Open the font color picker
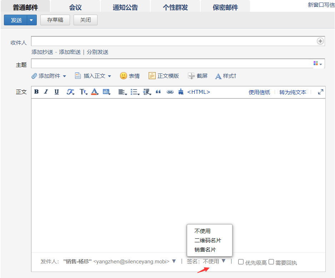The width and height of the screenshot is (335, 278). point(95,92)
